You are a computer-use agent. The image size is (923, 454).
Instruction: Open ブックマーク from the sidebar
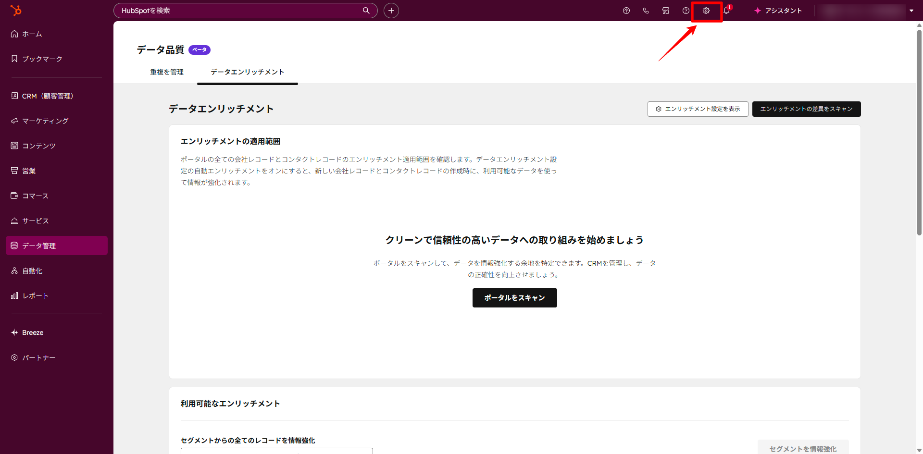[x=41, y=59]
